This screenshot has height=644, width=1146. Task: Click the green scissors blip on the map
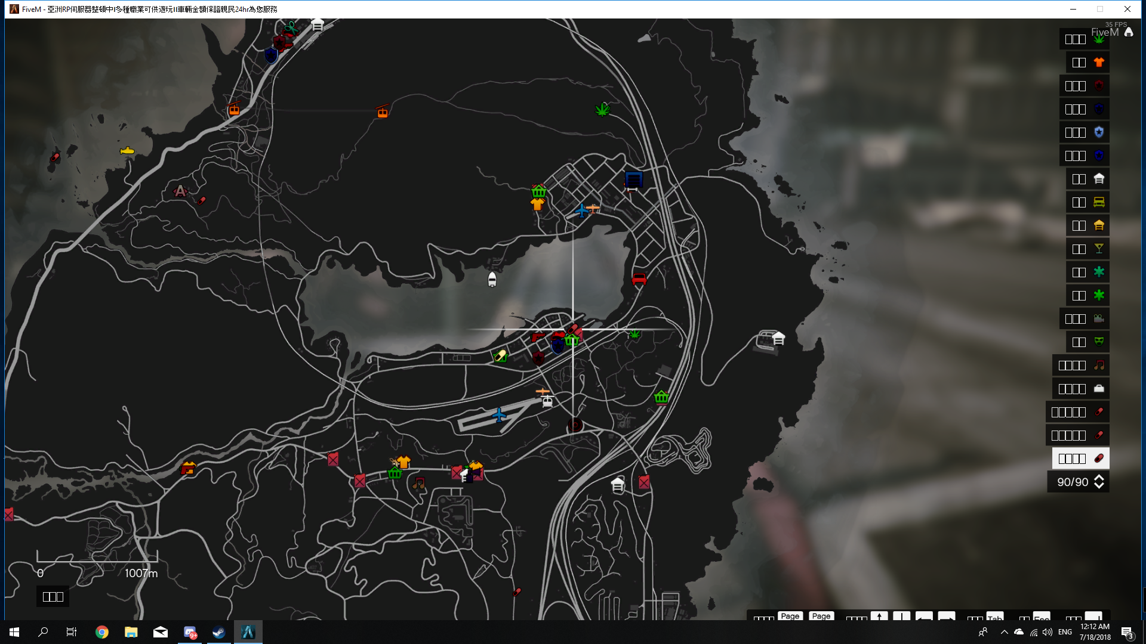(291, 27)
